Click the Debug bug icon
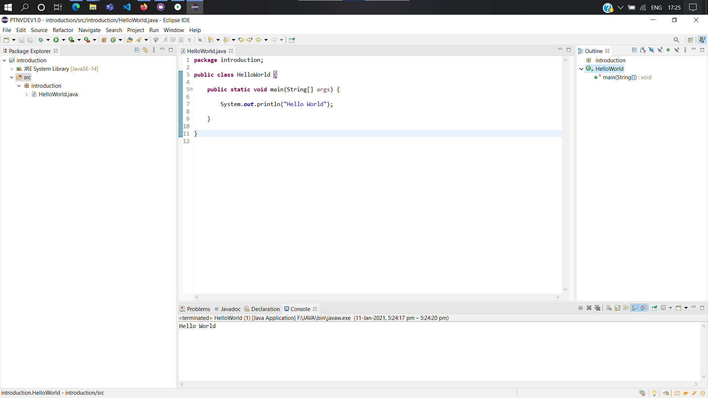The height and width of the screenshot is (398, 708). pos(41,40)
